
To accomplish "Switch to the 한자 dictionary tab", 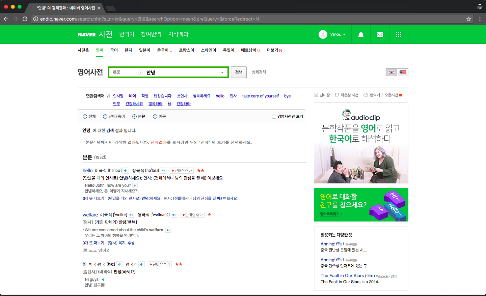I will click(128, 50).
